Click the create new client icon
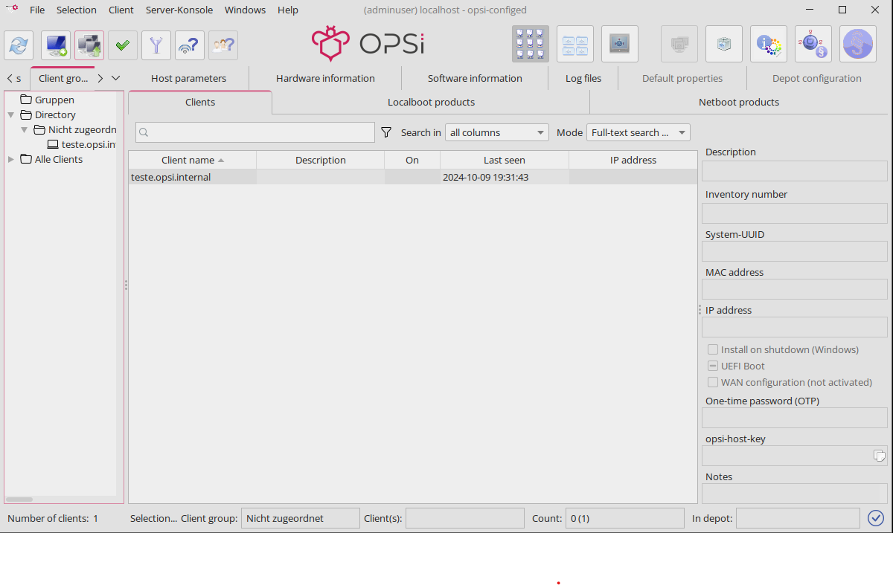Screen dimensions: 893x585 pos(56,45)
